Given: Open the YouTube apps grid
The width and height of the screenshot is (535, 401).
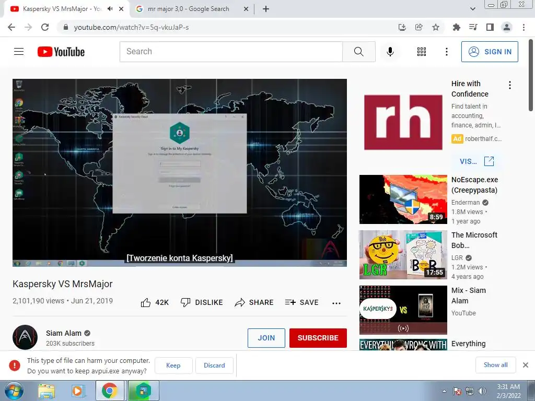Looking at the screenshot, I should pos(422,52).
